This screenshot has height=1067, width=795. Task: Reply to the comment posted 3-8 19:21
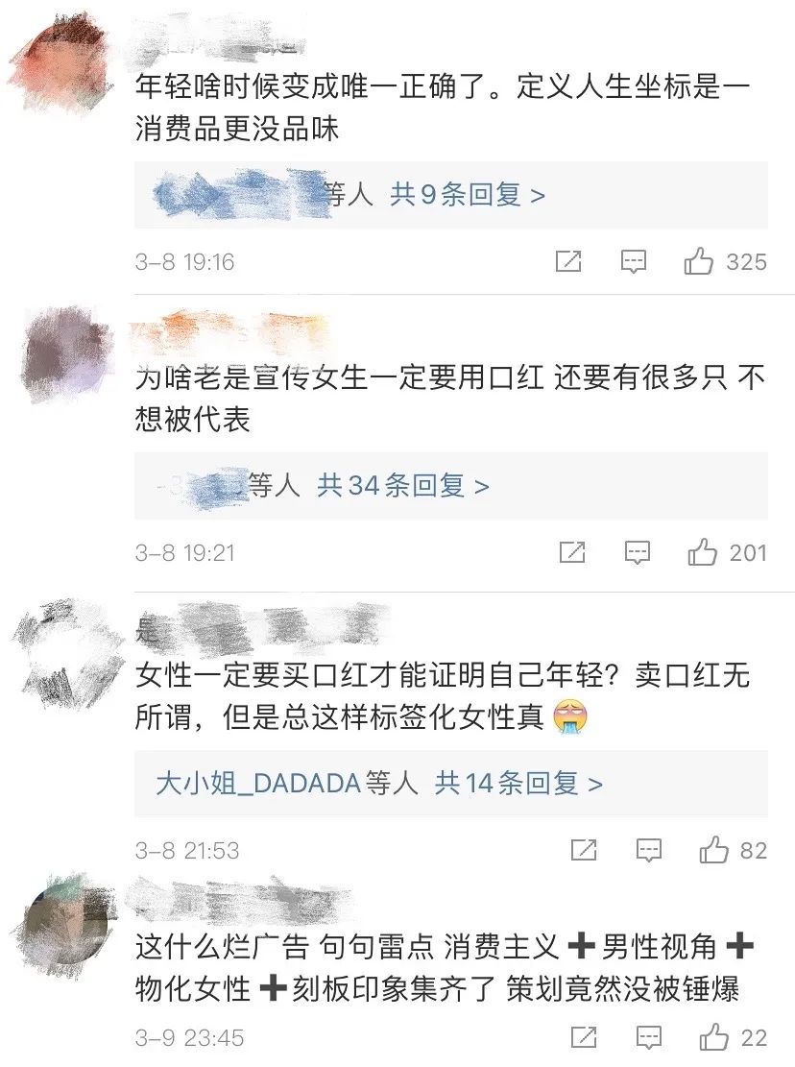tap(638, 553)
